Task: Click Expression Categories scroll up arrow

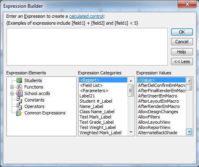Action: (131, 81)
